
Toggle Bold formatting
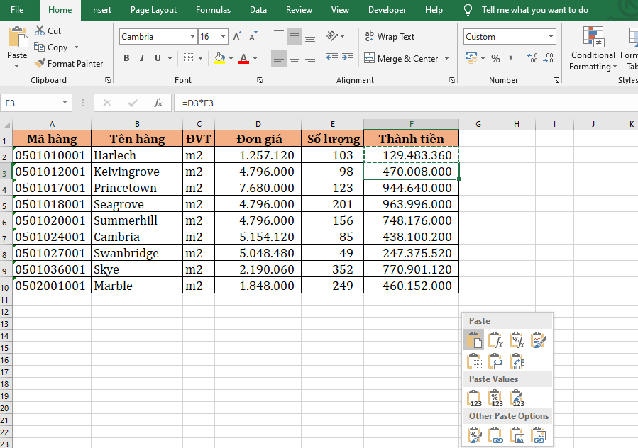[x=126, y=58]
